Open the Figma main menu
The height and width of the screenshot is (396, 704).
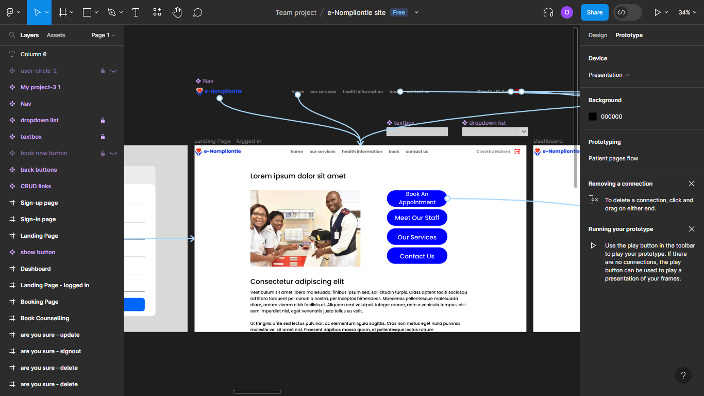[x=13, y=12]
